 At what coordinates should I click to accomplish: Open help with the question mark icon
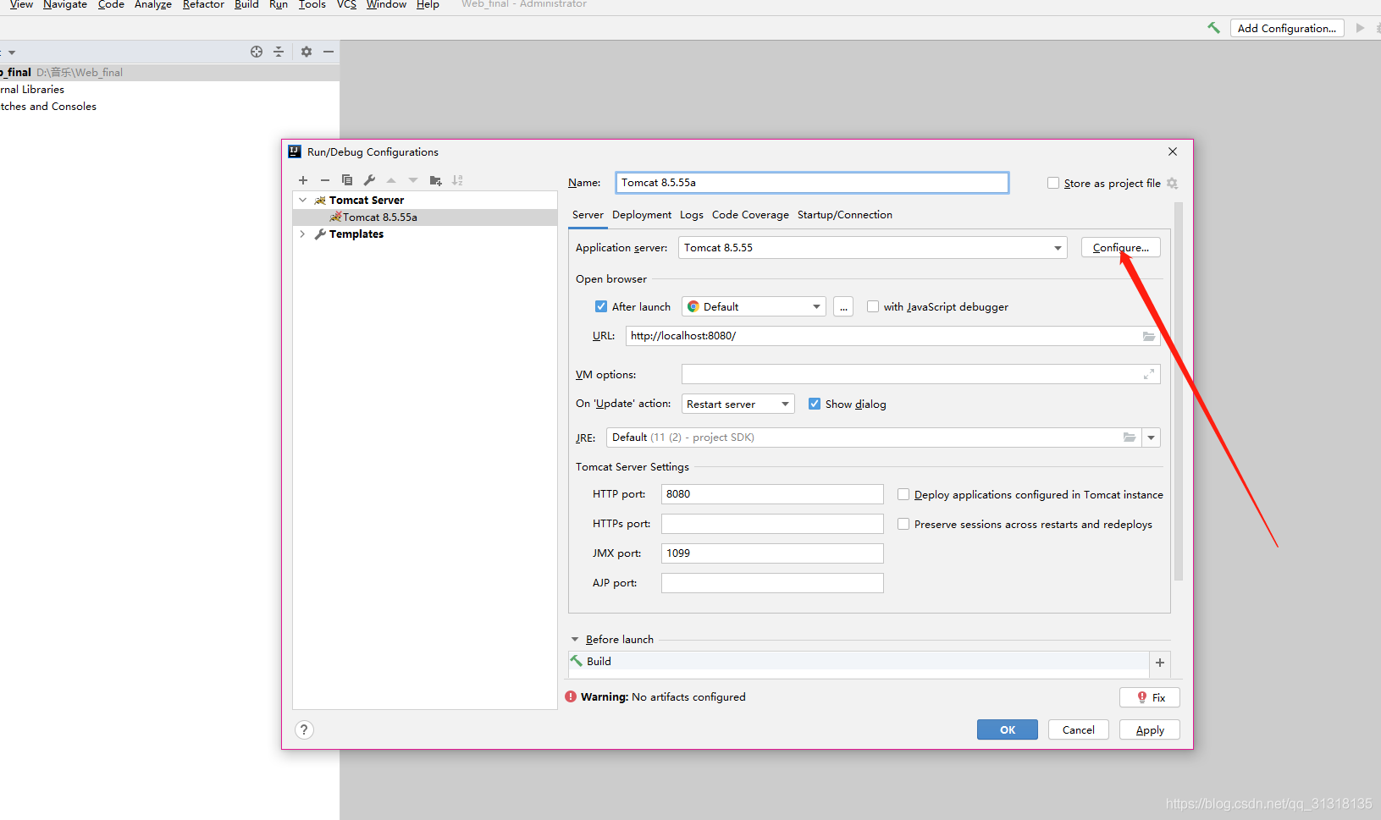[305, 729]
